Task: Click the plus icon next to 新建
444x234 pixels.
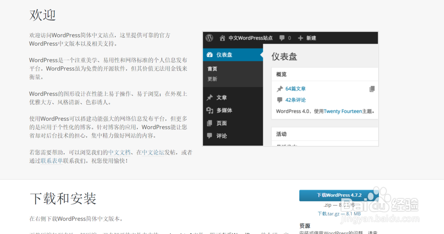Action: pos(301,38)
